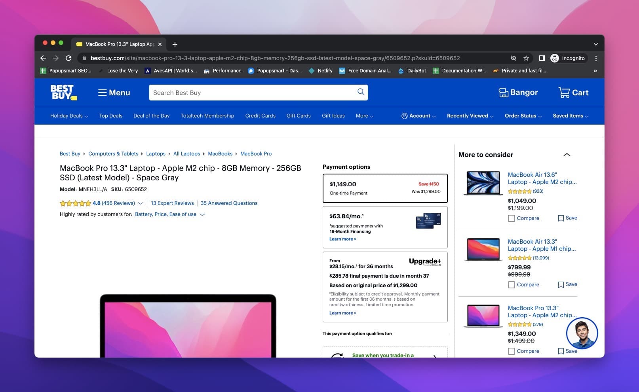The height and width of the screenshot is (392, 639).
Task: Open the live chat agent avatar
Action: point(582,333)
